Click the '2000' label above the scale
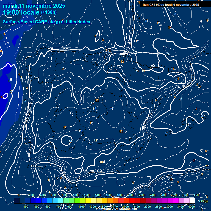 pyautogui.click(x=131, y=195)
